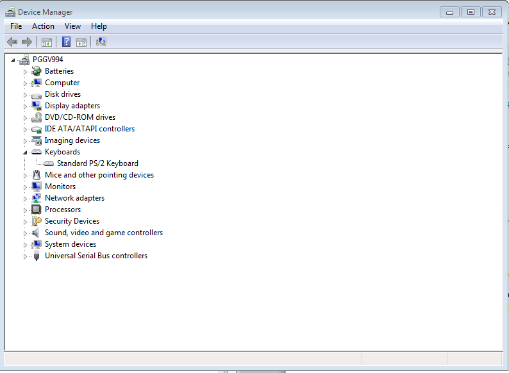Image resolution: width=509 pixels, height=373 pixels.
Task: Select the 'Display adapters' label
Action: pyautogui.click(x=72, y=106)
